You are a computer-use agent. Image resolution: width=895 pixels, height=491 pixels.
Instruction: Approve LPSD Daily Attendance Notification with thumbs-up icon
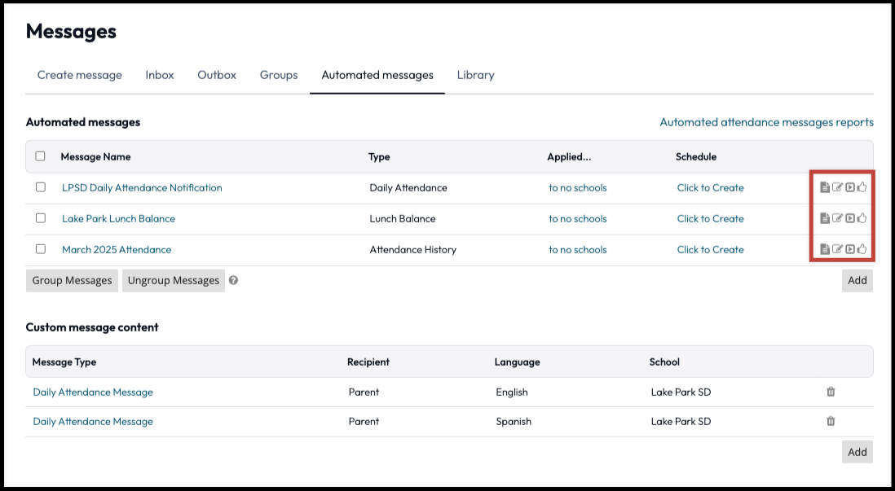click(862, 187)
